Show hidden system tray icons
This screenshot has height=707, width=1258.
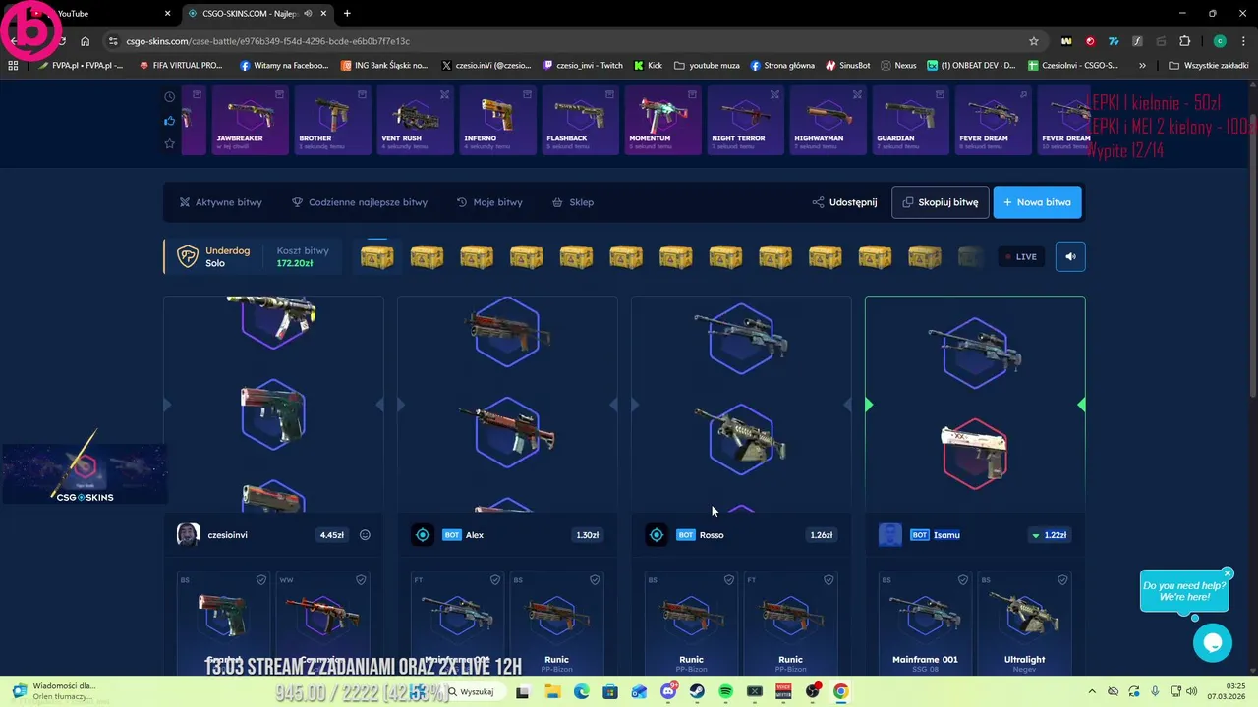coord(1093,691)
